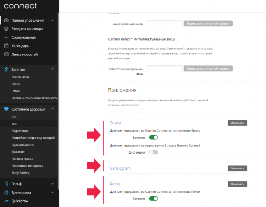Click the Garmin Index Интеллектуальные весы heading

click(x=142, y=39)
